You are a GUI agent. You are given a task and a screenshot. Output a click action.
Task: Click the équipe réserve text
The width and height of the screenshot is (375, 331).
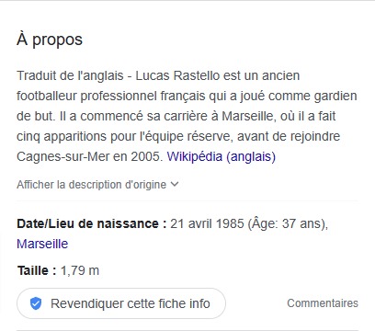click(185, 136)
